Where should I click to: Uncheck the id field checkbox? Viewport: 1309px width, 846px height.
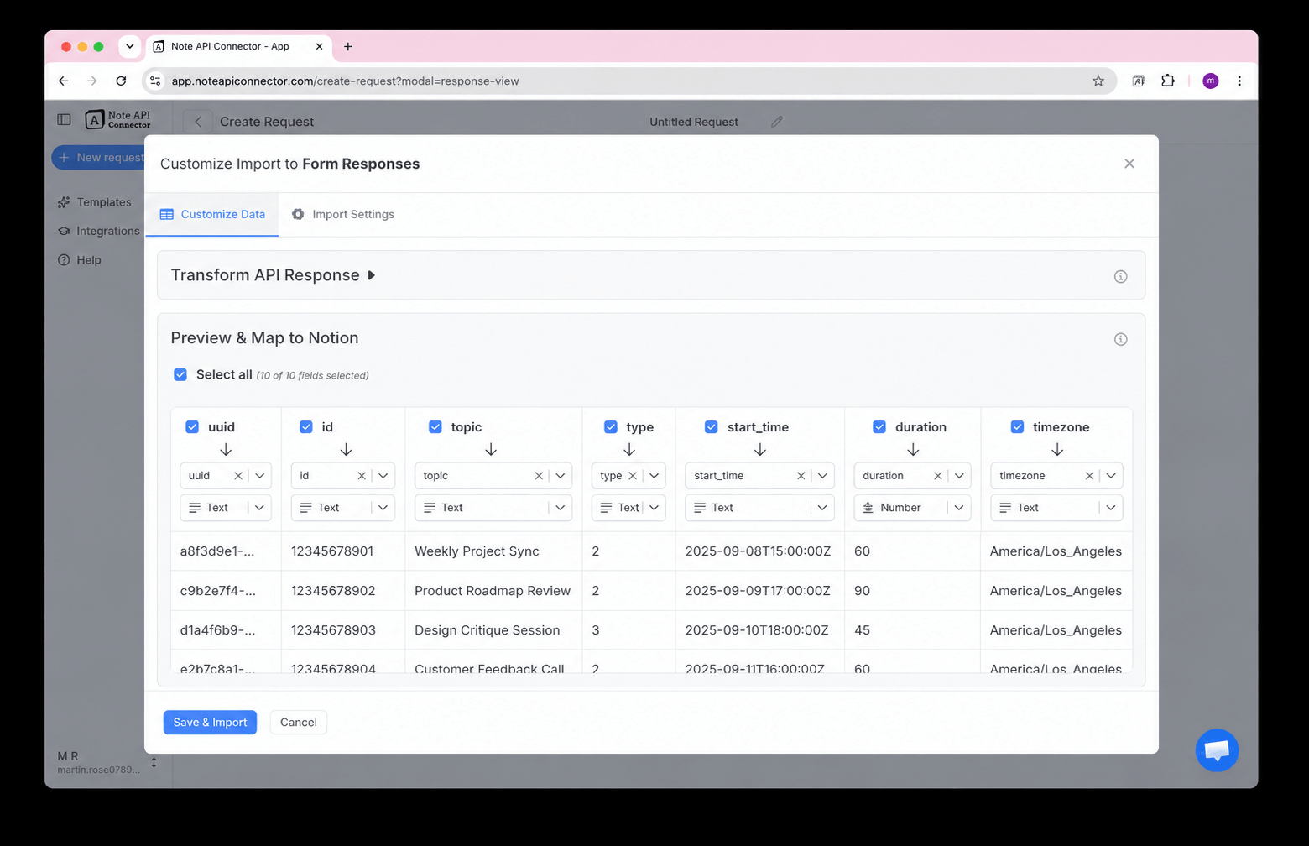(306, 427)
